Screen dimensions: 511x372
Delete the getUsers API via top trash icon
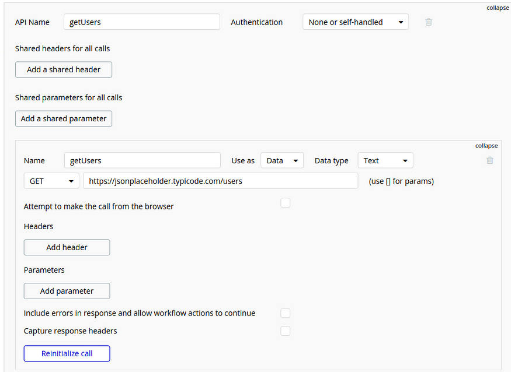429,22
